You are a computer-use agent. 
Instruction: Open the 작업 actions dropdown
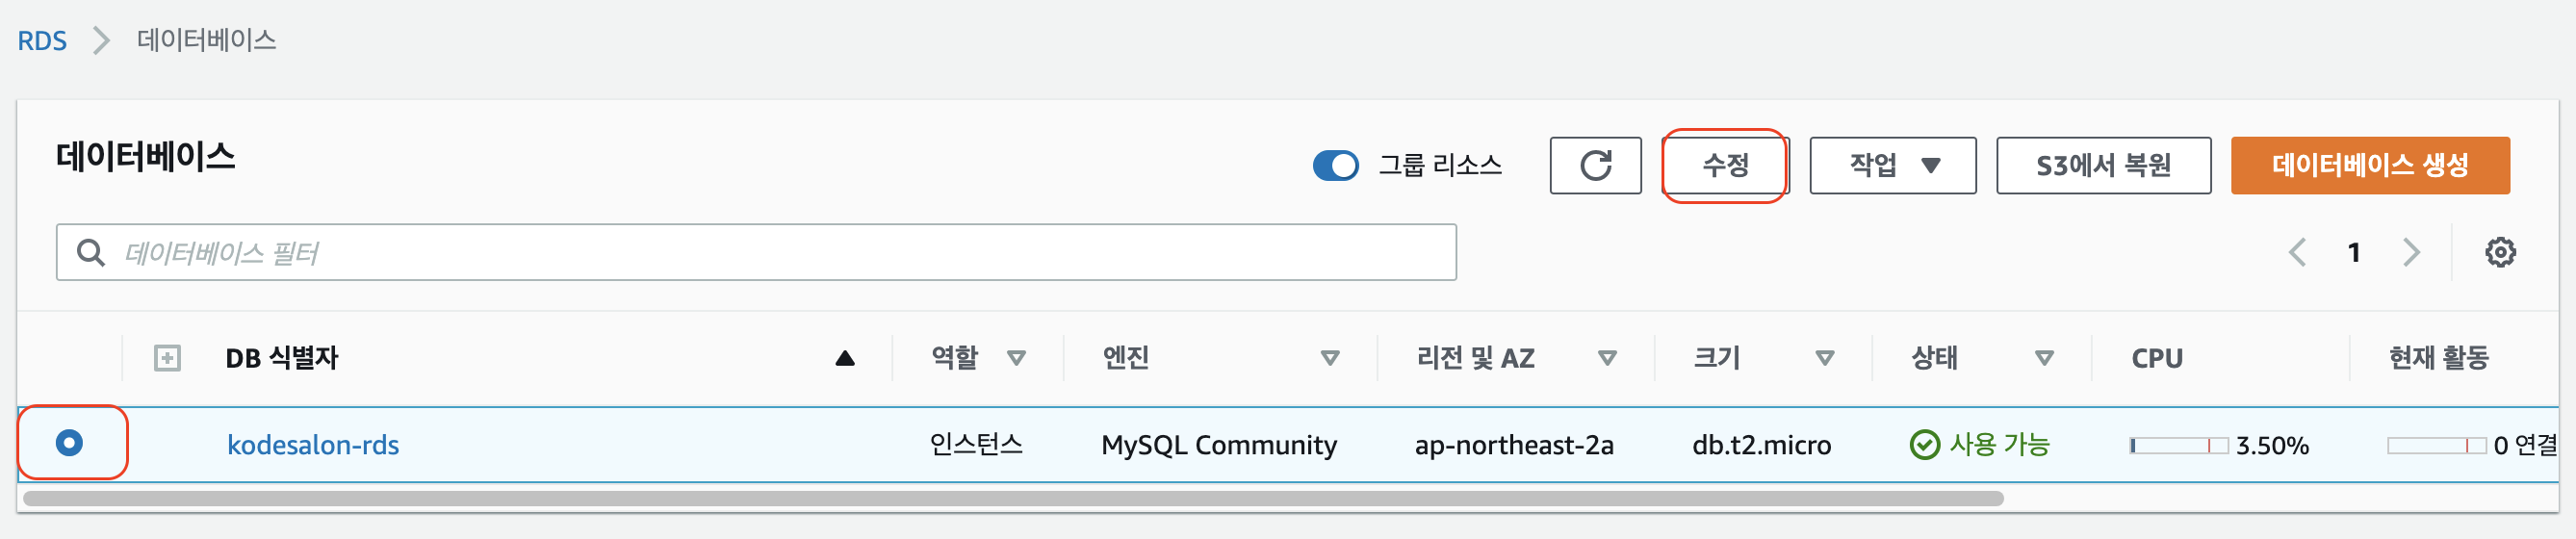coord(1892,165)
